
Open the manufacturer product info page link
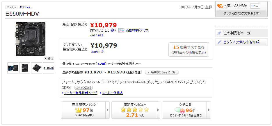coord(81,93)
